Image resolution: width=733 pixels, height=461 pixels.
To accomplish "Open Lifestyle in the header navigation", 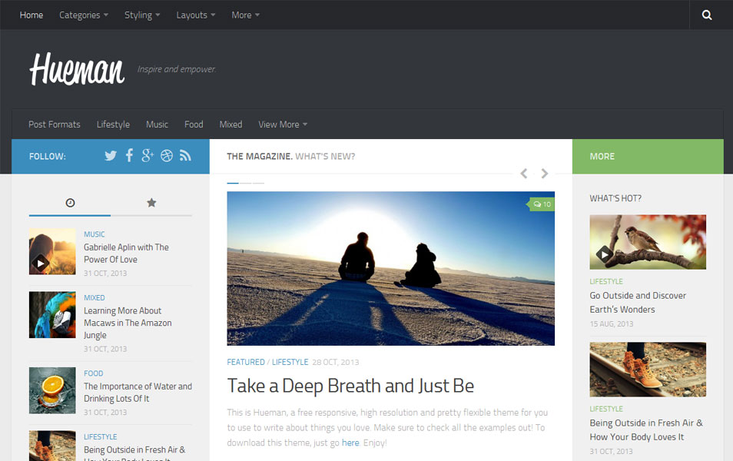I will point(113,124).
